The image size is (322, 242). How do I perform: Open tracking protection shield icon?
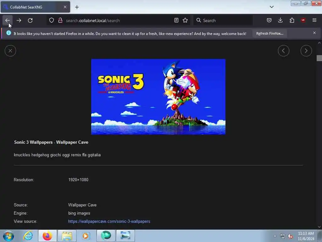point(52,20)
